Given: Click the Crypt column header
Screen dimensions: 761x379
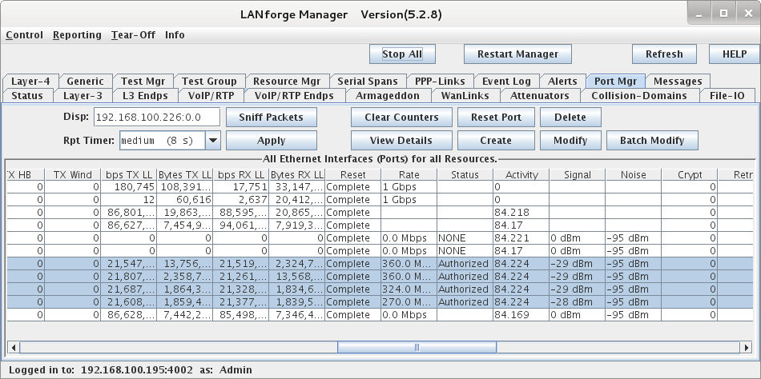Looking at the screenshot, I should point(690,175).
